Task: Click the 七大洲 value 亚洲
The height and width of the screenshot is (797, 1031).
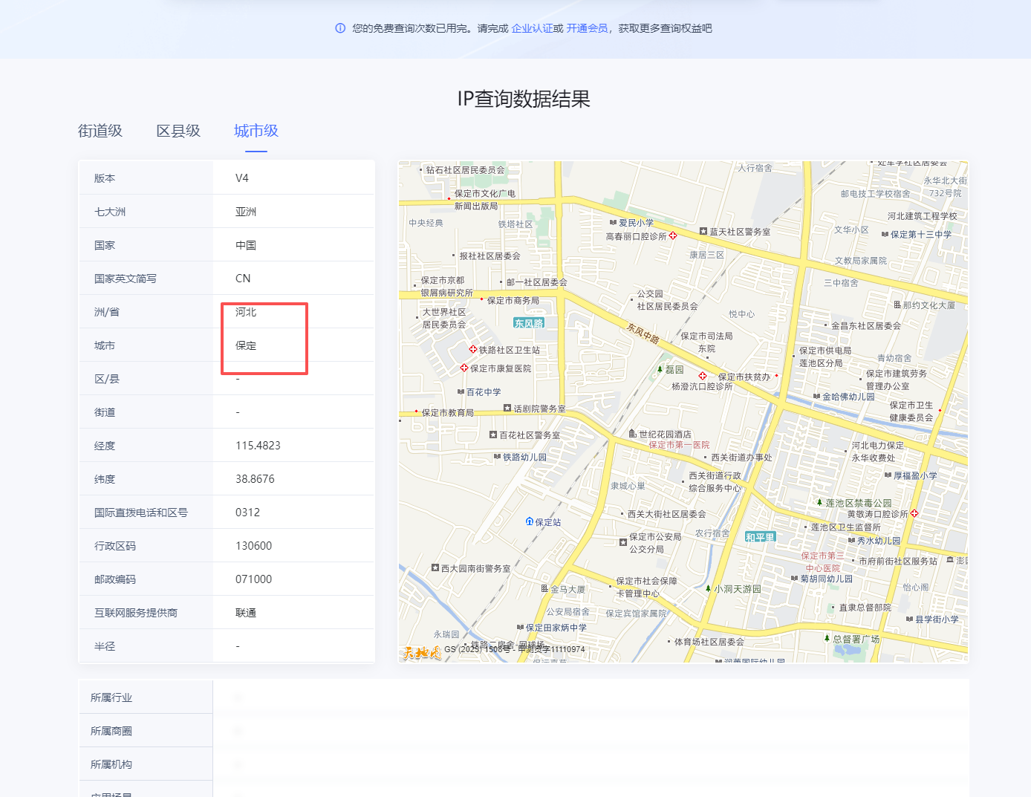Action: 246,212
